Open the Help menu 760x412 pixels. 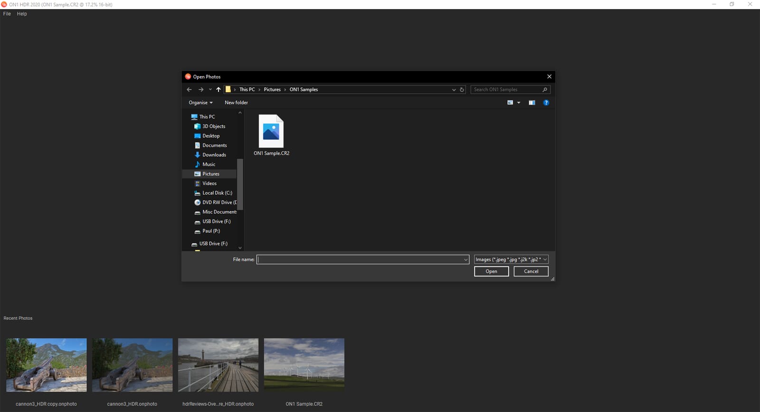(22, 14)
